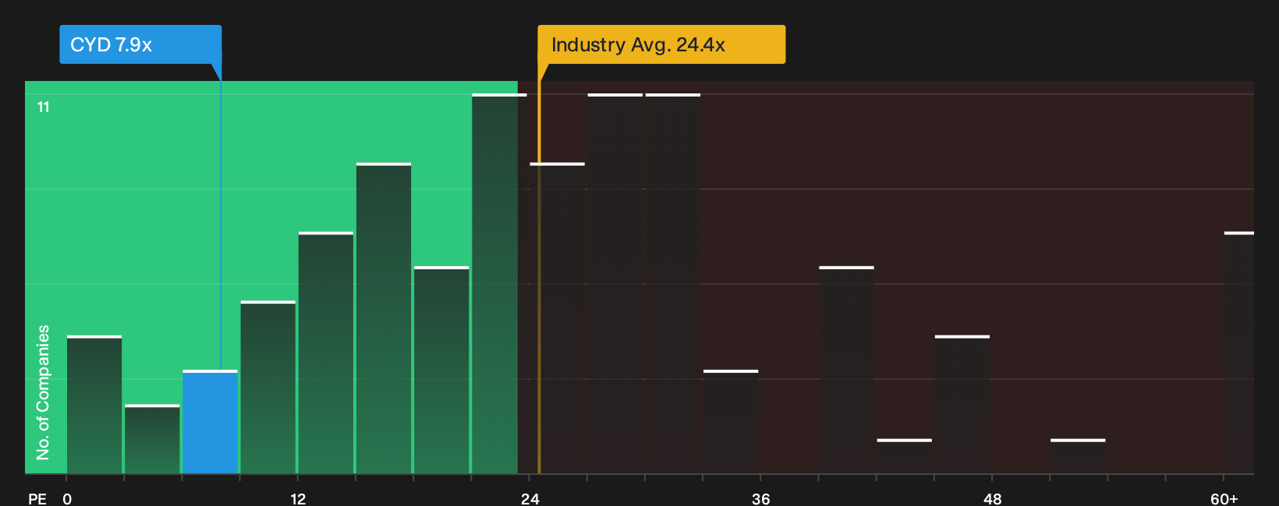Click the histogram bar at PE 60+
Image resolution: width=1279 pixels, height=506 pixels.
[x=1239, y=353]
